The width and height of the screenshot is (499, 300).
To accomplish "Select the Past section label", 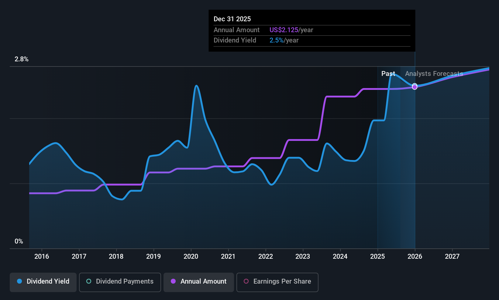I will tap(388, 73).
